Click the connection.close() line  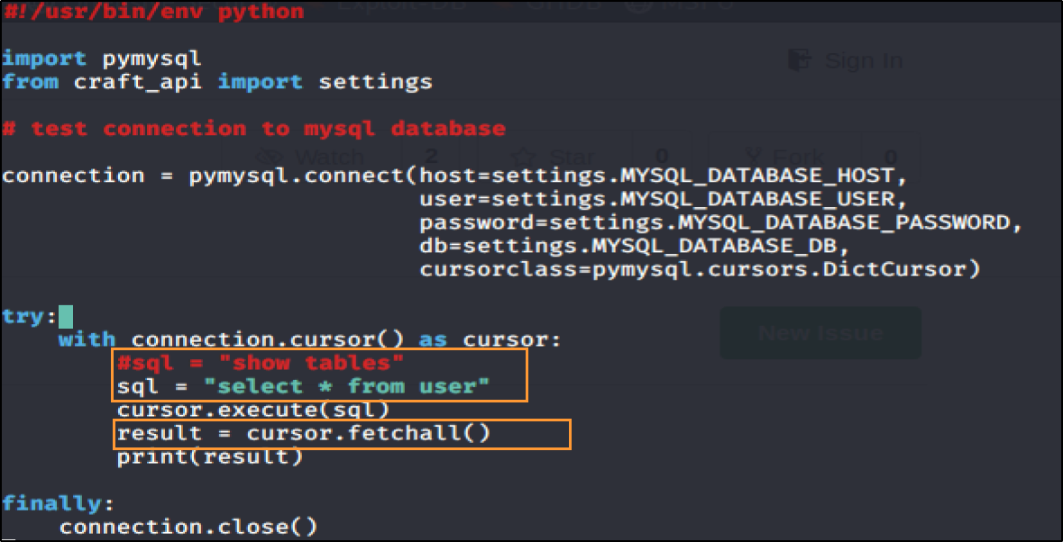188,527
